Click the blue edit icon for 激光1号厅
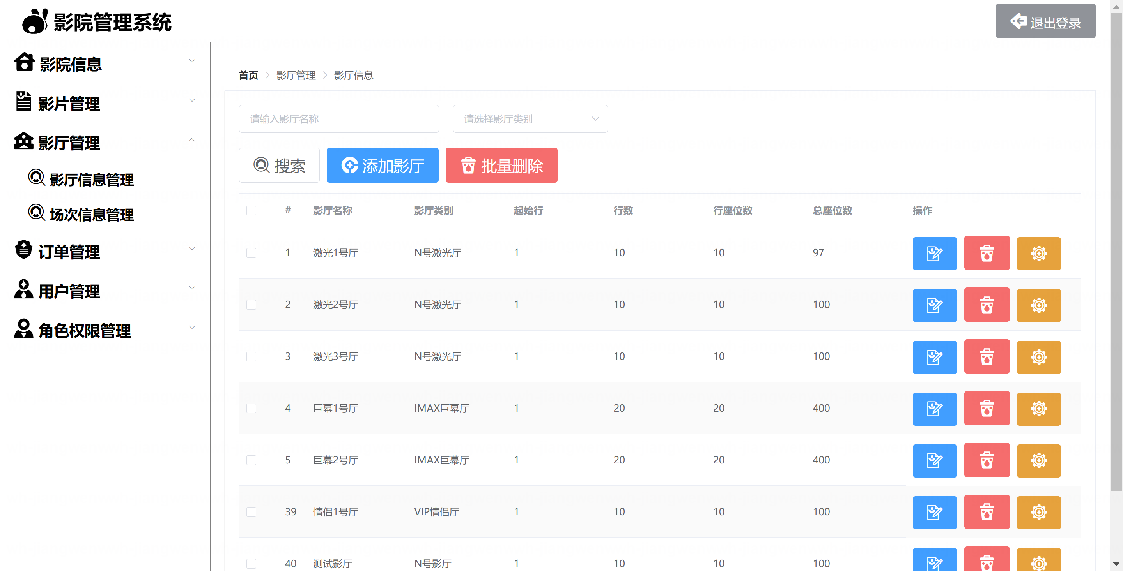Viewport: 1123px width, 571px height. pyautogui.click(x=934, y=254)
